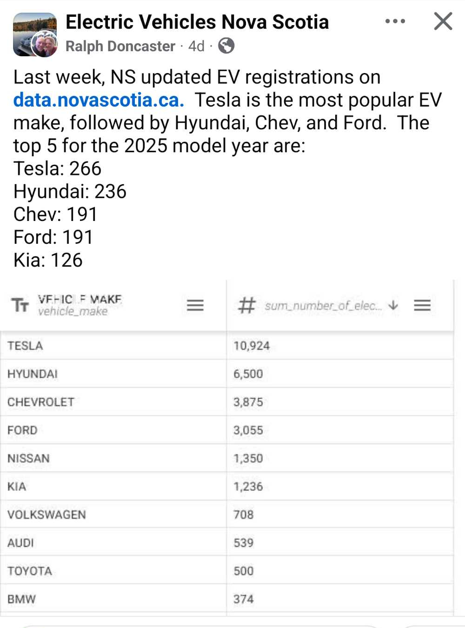Click the public globe audience icon
Screen dimensions: 465x628
[226, 46]
